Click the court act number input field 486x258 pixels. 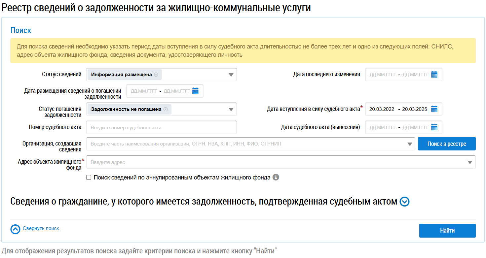(161, 127)
